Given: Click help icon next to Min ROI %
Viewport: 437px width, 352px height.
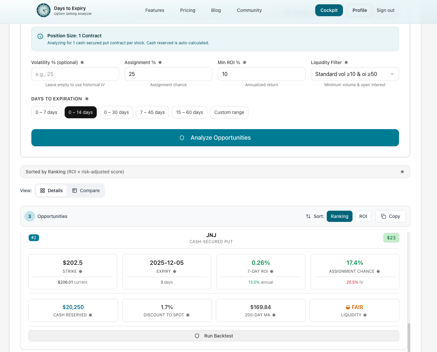Looking at the screenshot, I should pos(245,62).
